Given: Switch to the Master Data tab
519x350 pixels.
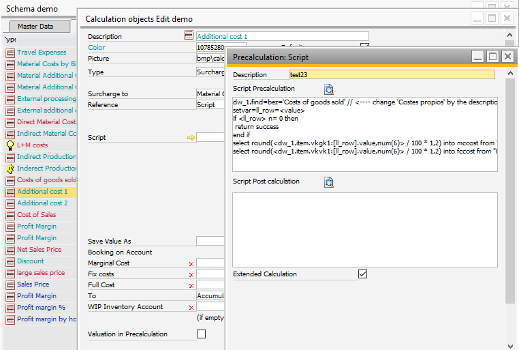Looking at the screenshot, I should (x=35, y=26).
